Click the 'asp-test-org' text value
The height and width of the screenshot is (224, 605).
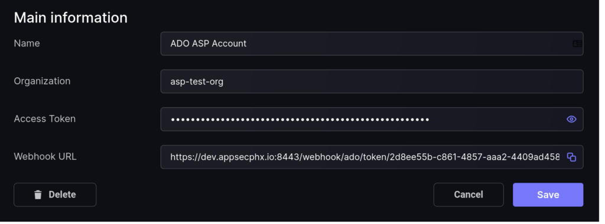coord(197,81)
